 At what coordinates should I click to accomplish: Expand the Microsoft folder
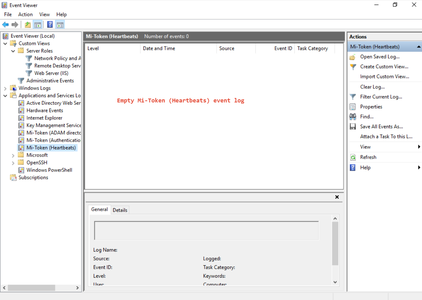pyautogui.click(x=13, y=155)
